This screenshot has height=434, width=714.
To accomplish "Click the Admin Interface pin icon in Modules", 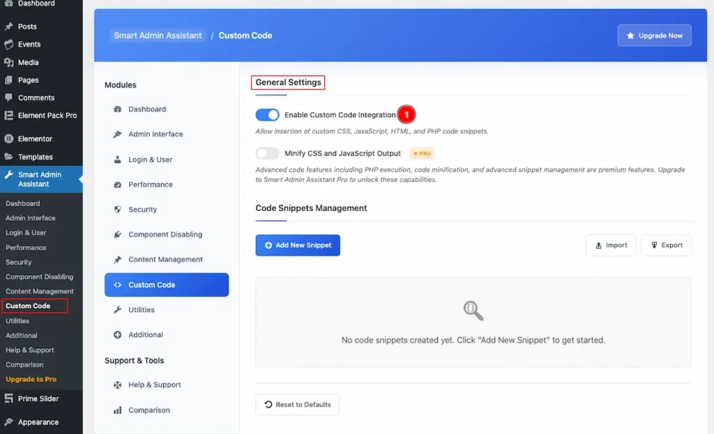I will [x=117, y=134].
